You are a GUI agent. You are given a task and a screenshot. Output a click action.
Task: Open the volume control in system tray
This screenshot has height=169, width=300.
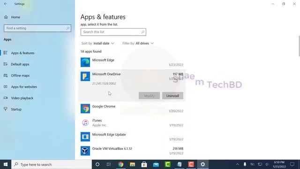coord(267,164)
